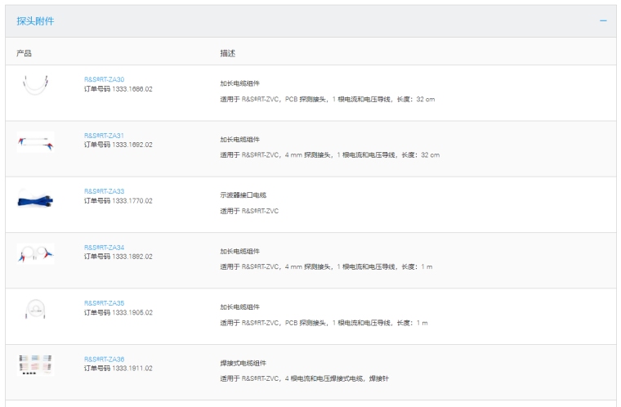
Task: View the RT-ZA30 cable thumbnail image
Action: click(x=36, y=85)
